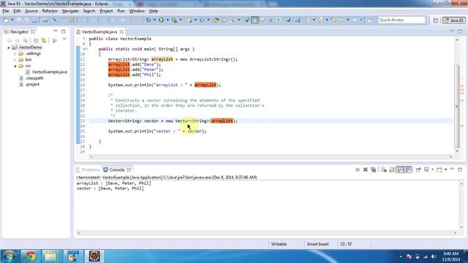
Task: Toggle Mark Occurrences in the toolbar
Action: point(255,20)
